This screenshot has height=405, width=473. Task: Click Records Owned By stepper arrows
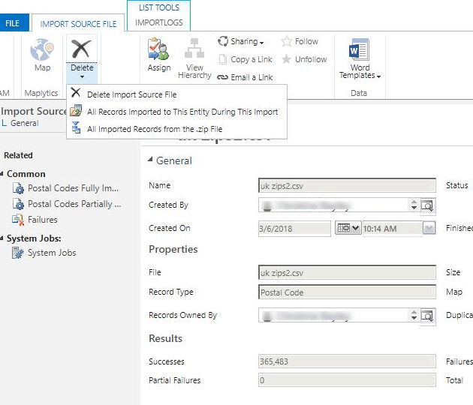(x=414, y=315)
